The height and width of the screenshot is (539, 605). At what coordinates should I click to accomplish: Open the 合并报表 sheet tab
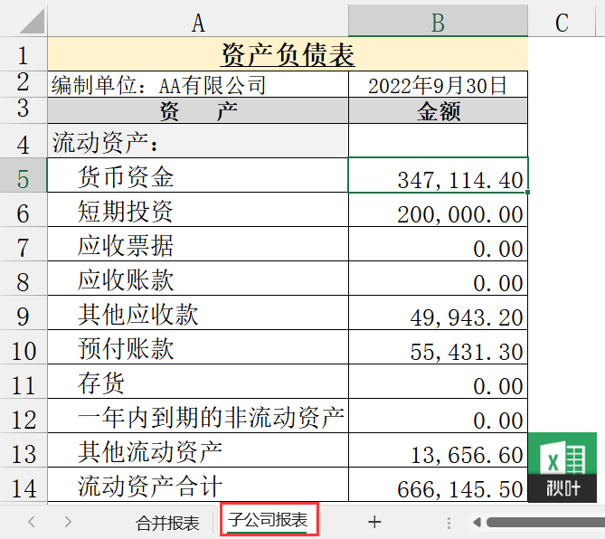tap(167, 524)
